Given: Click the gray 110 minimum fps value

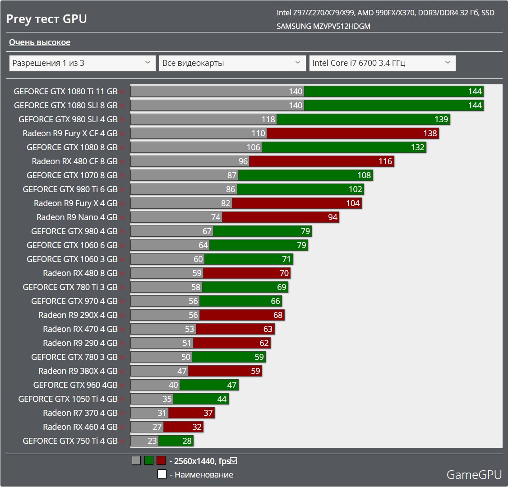Looking at the screenshot, I should tap(258, 133).
